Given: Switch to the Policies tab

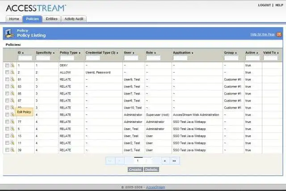Looking at the screenshot, I should [33, 19].
